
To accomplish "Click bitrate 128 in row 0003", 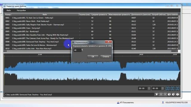I will (x=154, y=25).
